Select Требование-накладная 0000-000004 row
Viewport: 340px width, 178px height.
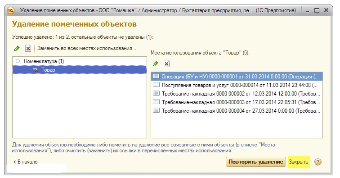point(237,110)
